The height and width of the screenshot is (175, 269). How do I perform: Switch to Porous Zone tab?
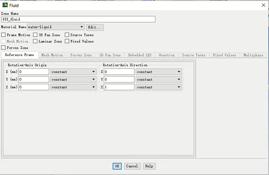81,55
